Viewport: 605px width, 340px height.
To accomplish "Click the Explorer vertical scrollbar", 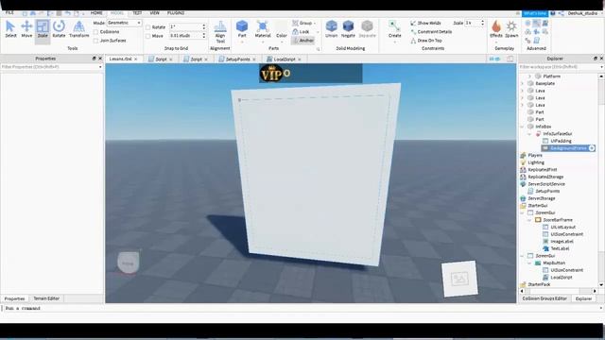I will (601, 180).
